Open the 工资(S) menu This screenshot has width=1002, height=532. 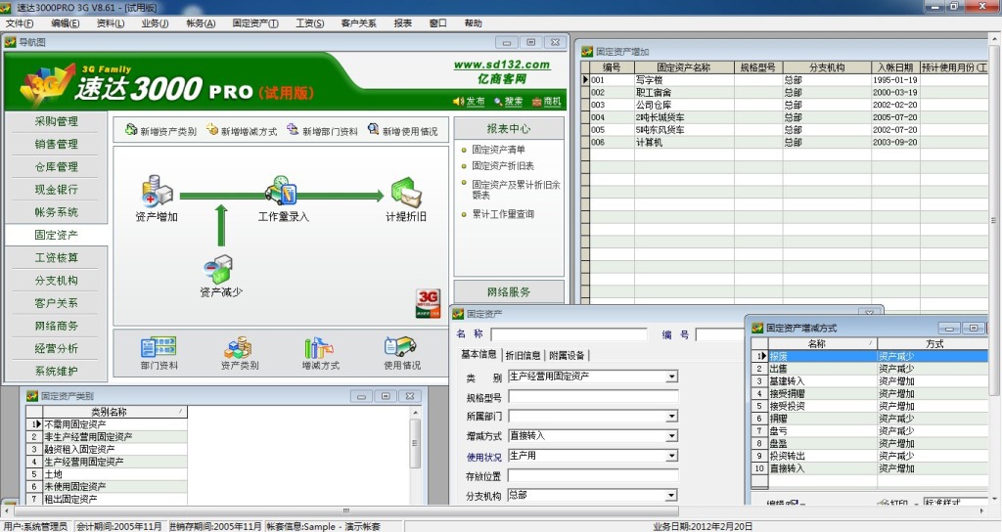[x=310, y=23]
